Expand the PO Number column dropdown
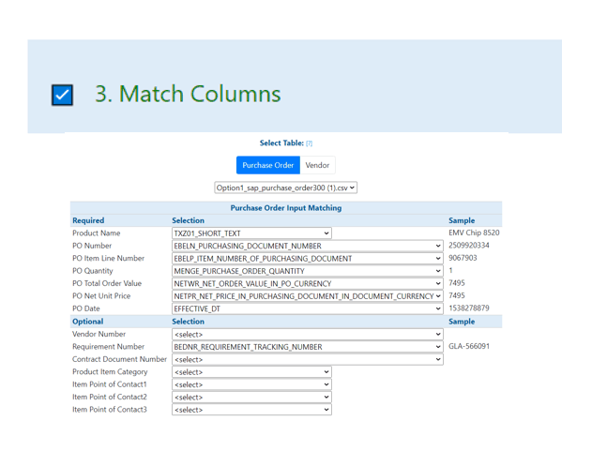This screenshot has height=466, width=592. (308, 246)
